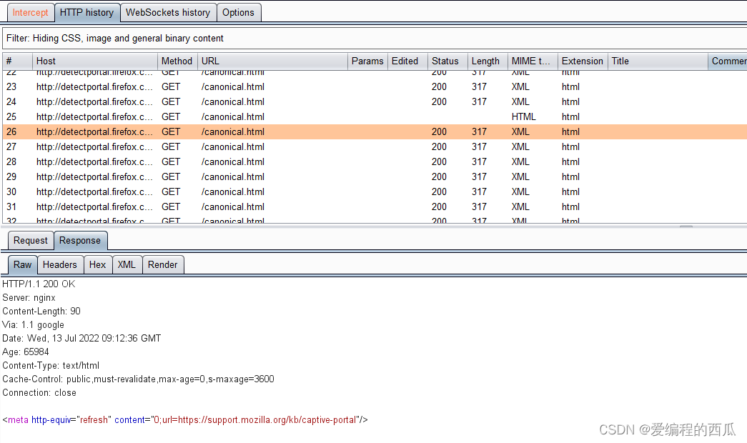Click html extension cell in row 31
The image size is (747, 443).
(x=570, y=206)
